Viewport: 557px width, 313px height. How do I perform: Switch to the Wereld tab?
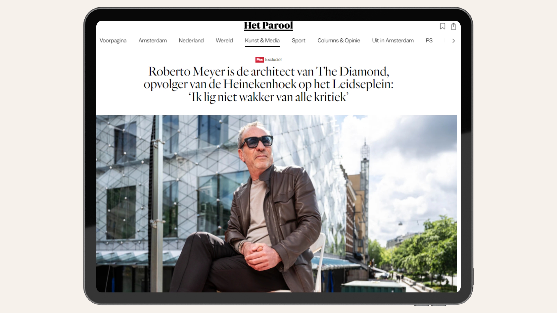(224, 41)
